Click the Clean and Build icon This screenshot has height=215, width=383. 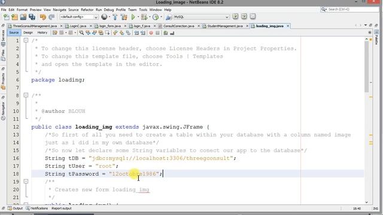(x=124, y=17)
